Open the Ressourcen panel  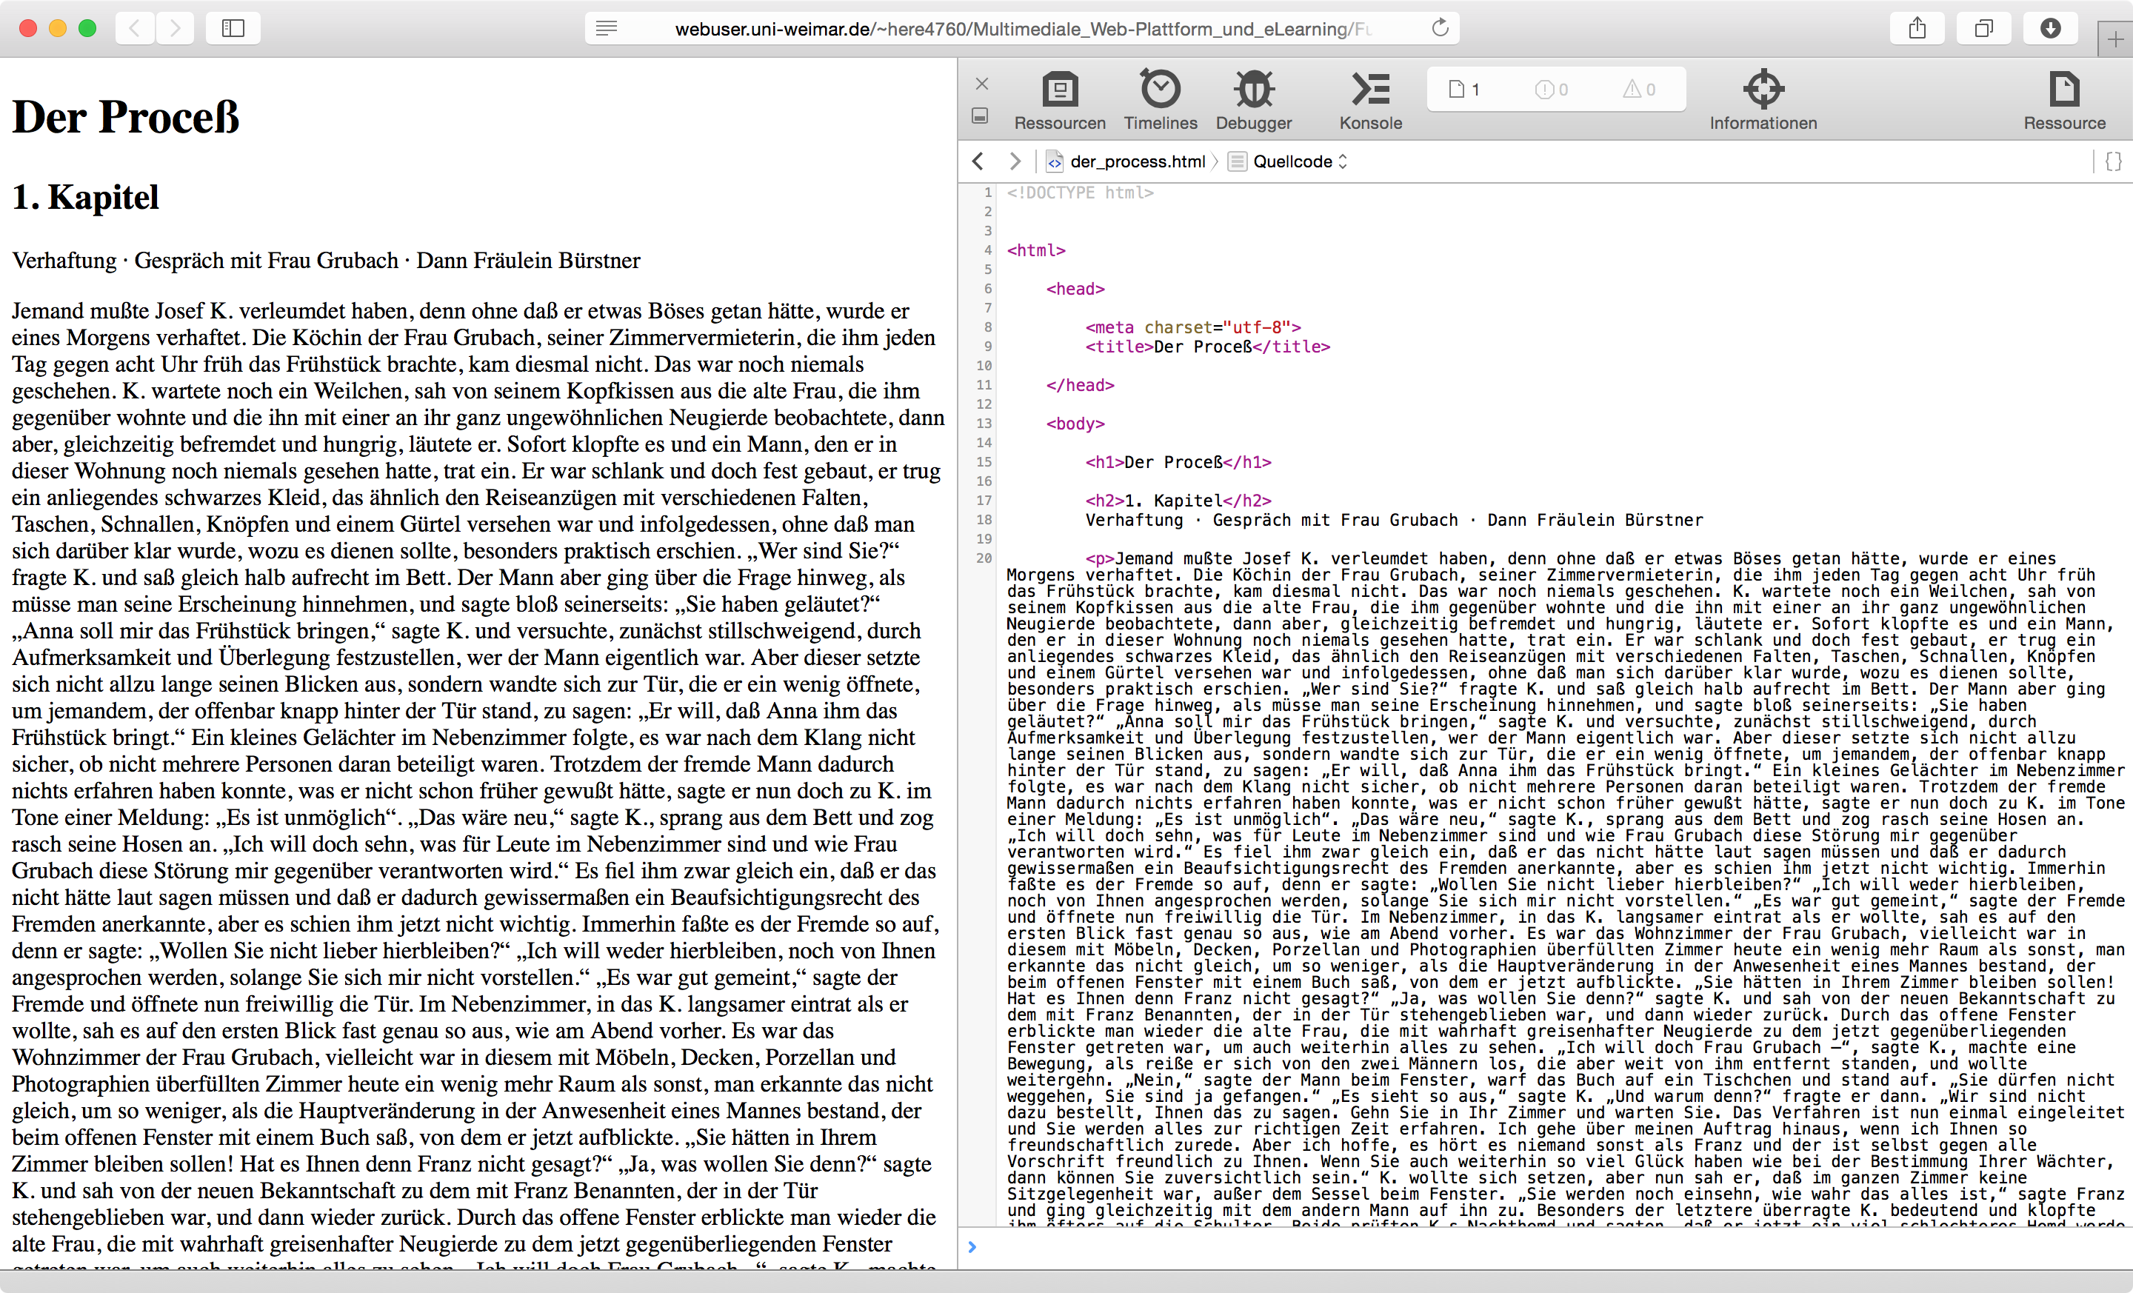(1060, 101)
